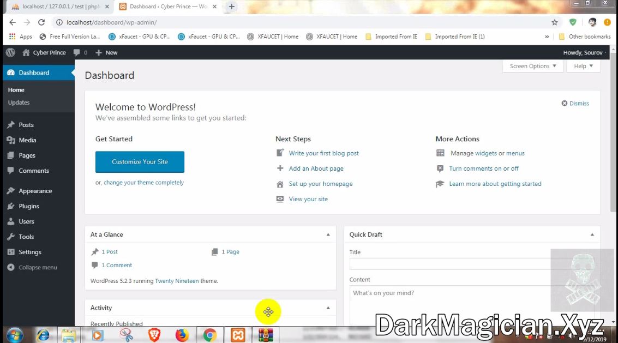Reload the current page

(41, 22)
